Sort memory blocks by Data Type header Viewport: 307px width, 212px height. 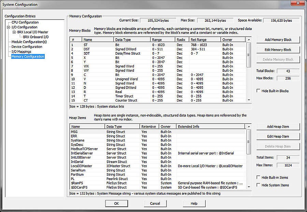pyautogui.click(x=132, y=40)
